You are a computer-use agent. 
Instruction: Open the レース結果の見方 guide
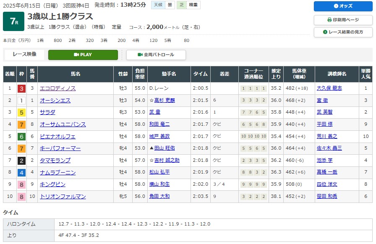click(343, 32)
